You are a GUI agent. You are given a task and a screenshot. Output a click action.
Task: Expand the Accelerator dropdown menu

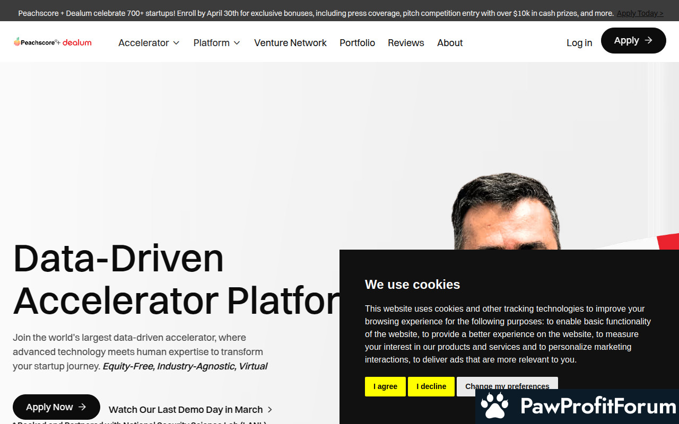pyautogui.click(x=149, y=43)
